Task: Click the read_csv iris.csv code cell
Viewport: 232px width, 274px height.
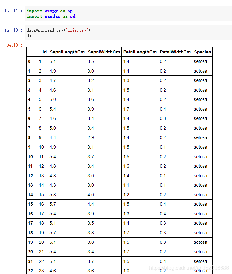Action: 128,33
